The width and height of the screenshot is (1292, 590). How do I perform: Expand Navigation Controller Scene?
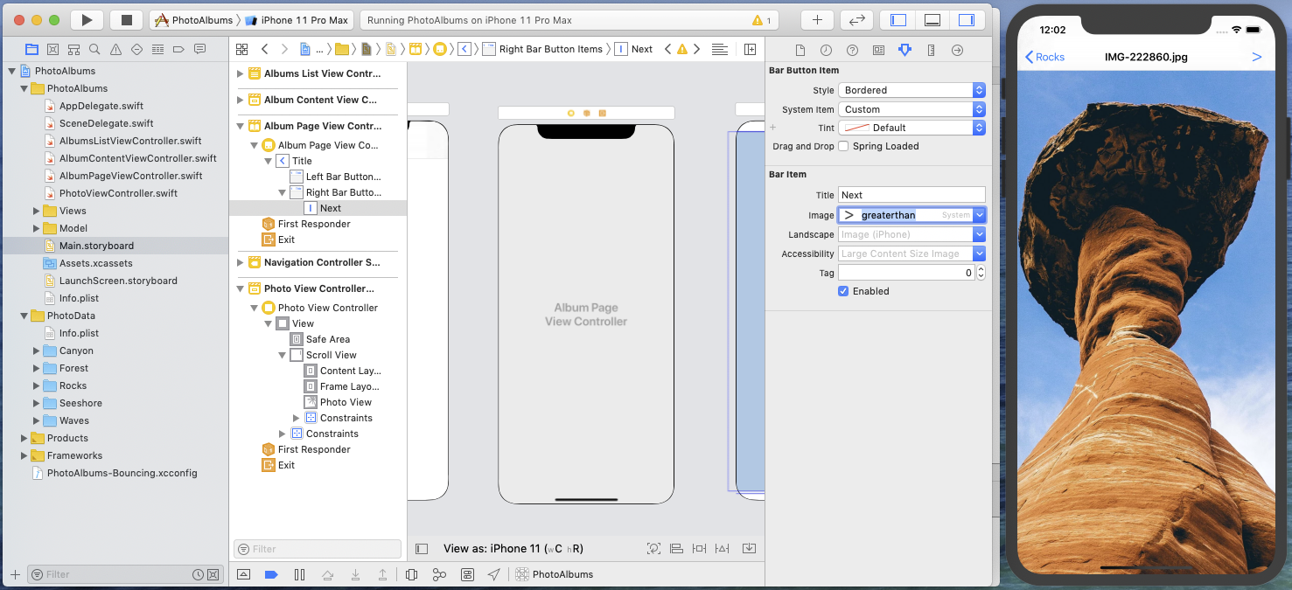[x=241, y=262]
